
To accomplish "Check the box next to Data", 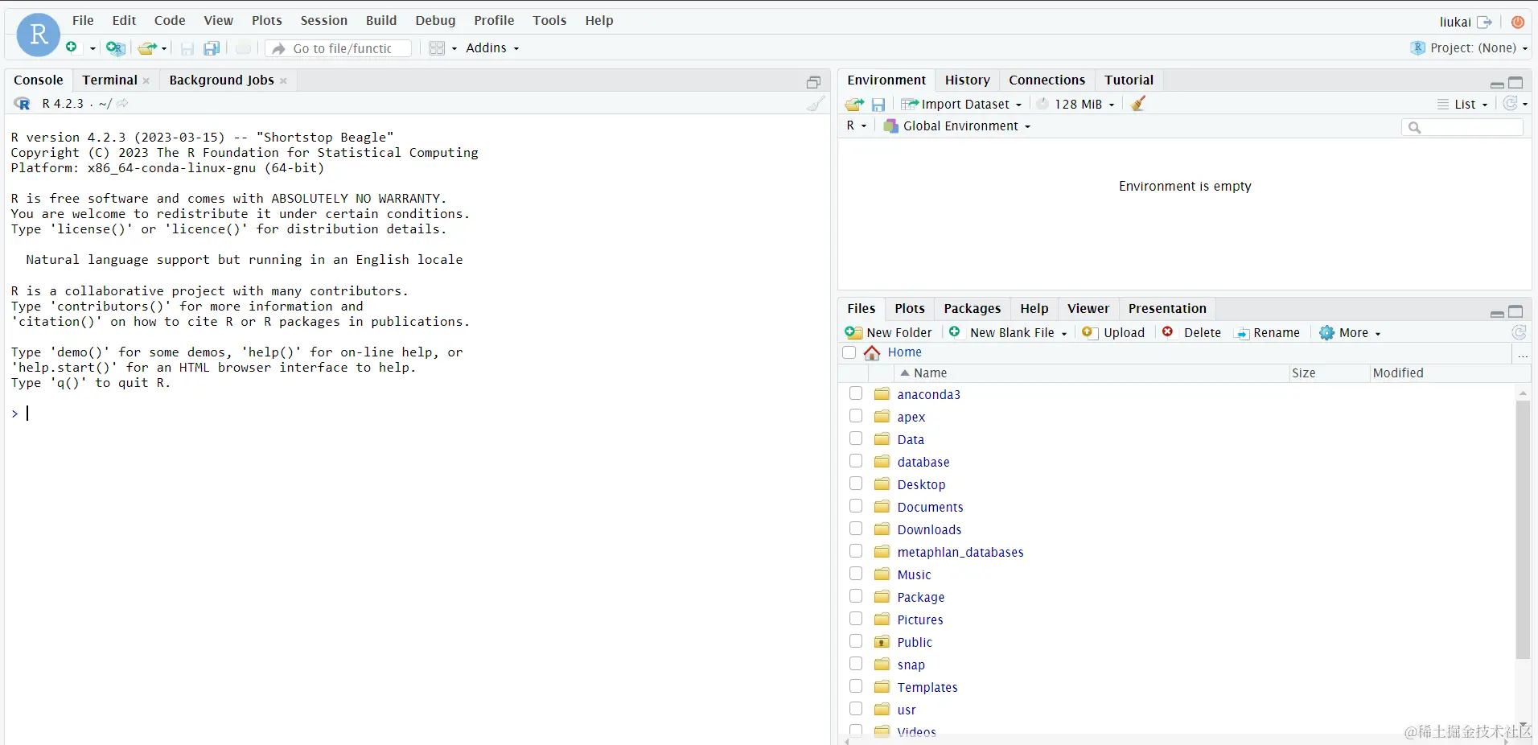I will tap(856, 438).
